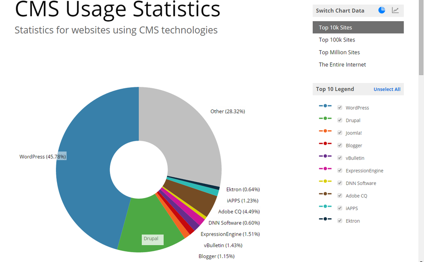The image size is (424, 262).
Task: Disable the DNN Software checkbox
Action: (340, 183)
